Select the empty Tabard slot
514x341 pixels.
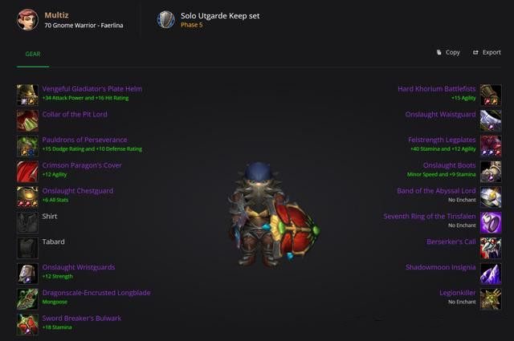(27, 248)
